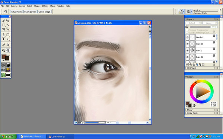The width and height of the screenshot is (223, 139).
Task: Expand the Color Sets panel
Action: [x=186, y=113]
